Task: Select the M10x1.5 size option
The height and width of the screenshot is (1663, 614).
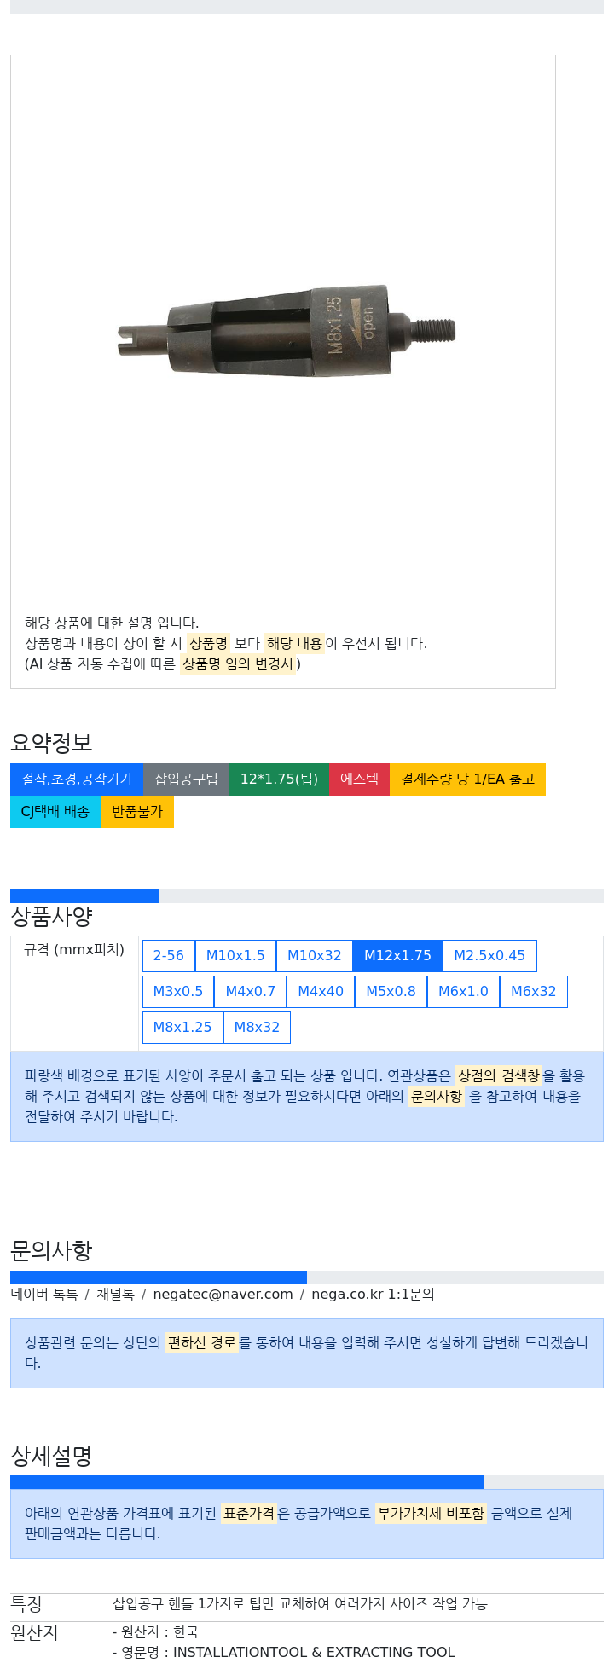Action: point(235,956)
